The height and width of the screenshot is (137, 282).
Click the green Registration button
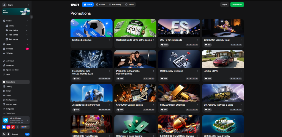(237, 4)
